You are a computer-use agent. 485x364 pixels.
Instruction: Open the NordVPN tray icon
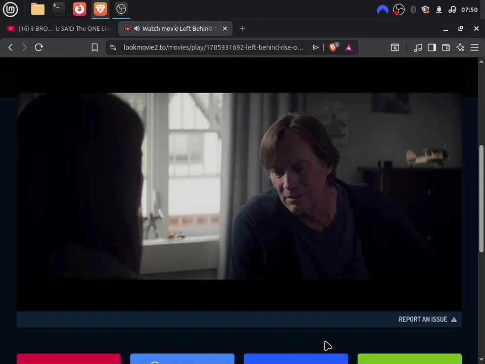tap(382, 10)
